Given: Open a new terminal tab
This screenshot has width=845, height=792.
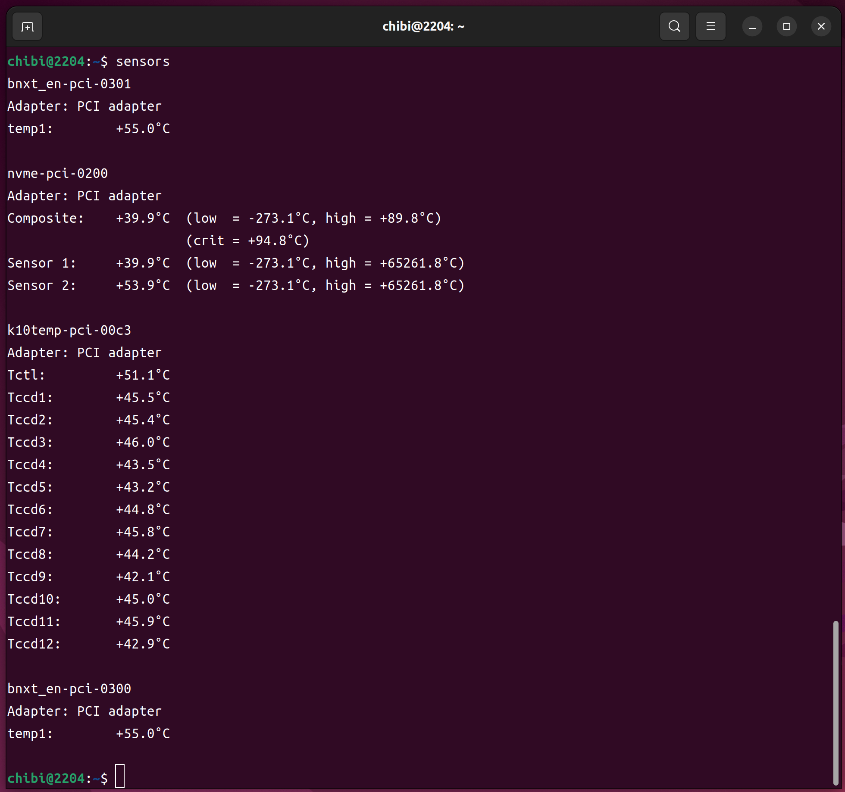Looking at the screenshot, I should pyautogui.click(x=27, y=27).
